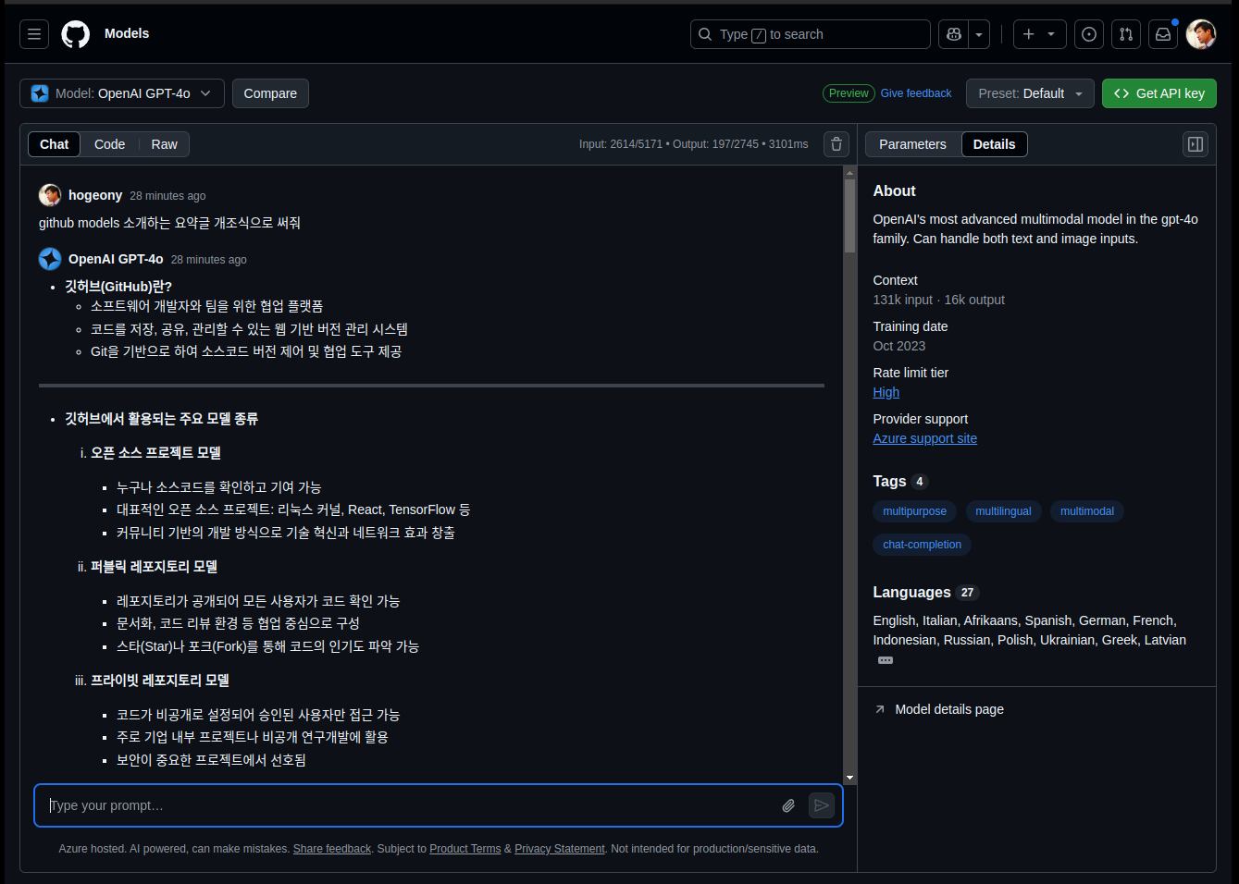Open the create new plus menu

click(1039, 34)
